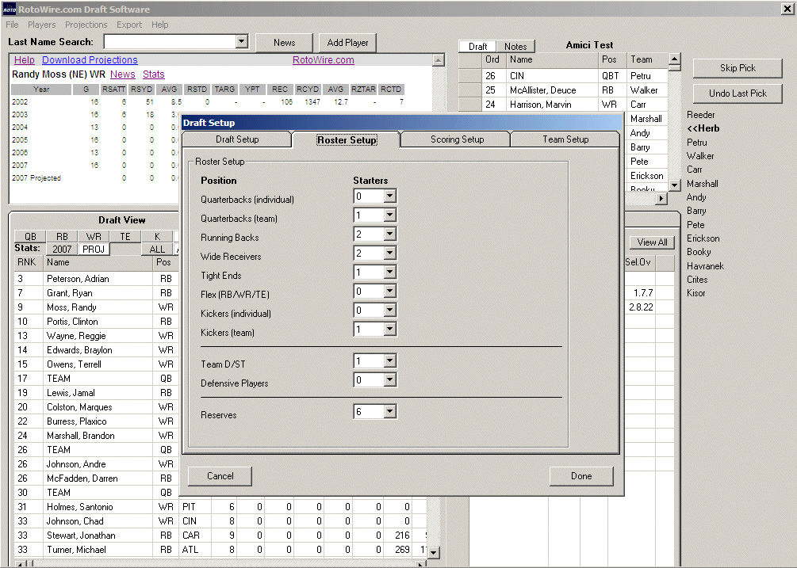Close the RotoWire Draft Software window
The image size is (797, 568).
click(x=787, y=9)
